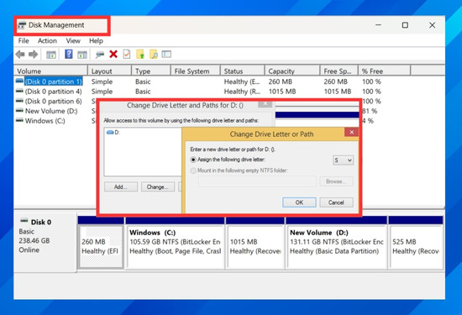Sort by the File System column header
Image resolution: width=462 pixels, height=315 pixels.
(x=196, y=71)
